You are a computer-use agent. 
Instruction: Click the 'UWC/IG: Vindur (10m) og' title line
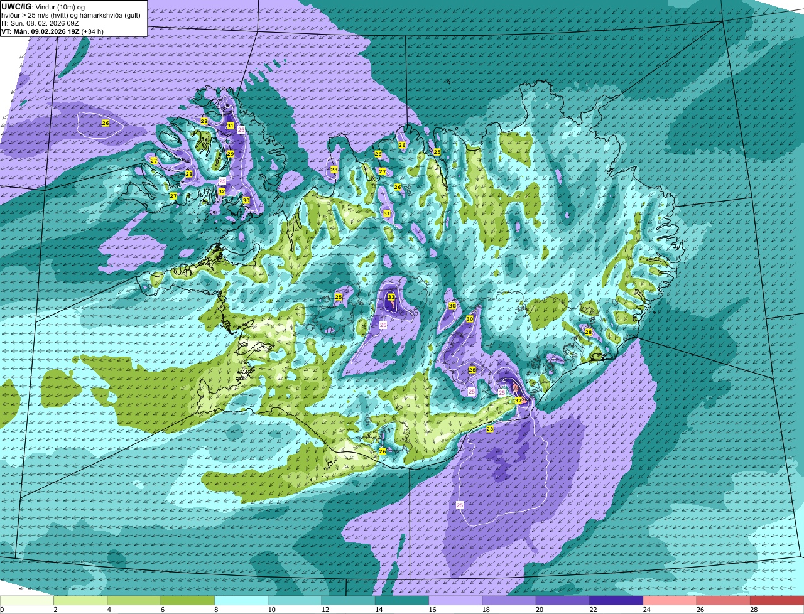coord(43,7)
